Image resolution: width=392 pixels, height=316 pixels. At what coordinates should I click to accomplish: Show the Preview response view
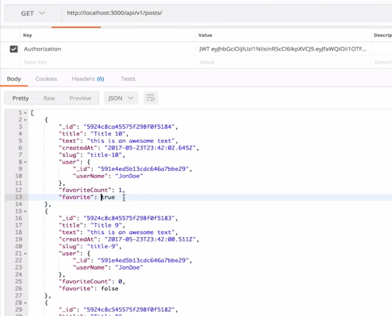(x=80, y=99)
